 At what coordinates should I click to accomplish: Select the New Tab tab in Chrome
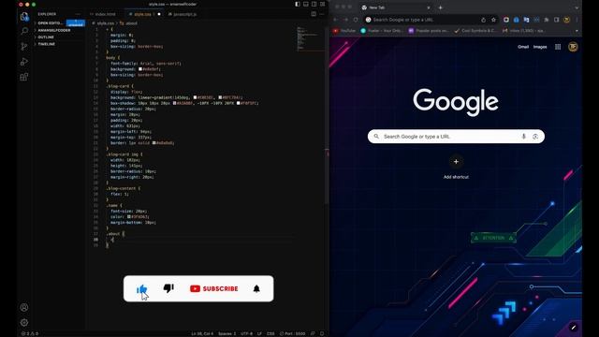pos(395,7)
